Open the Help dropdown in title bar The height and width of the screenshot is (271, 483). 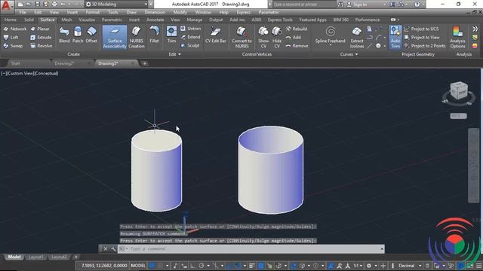click(x=424, y=5)
